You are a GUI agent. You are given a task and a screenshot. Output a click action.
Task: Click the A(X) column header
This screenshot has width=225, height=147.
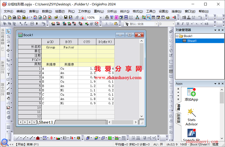51,42
